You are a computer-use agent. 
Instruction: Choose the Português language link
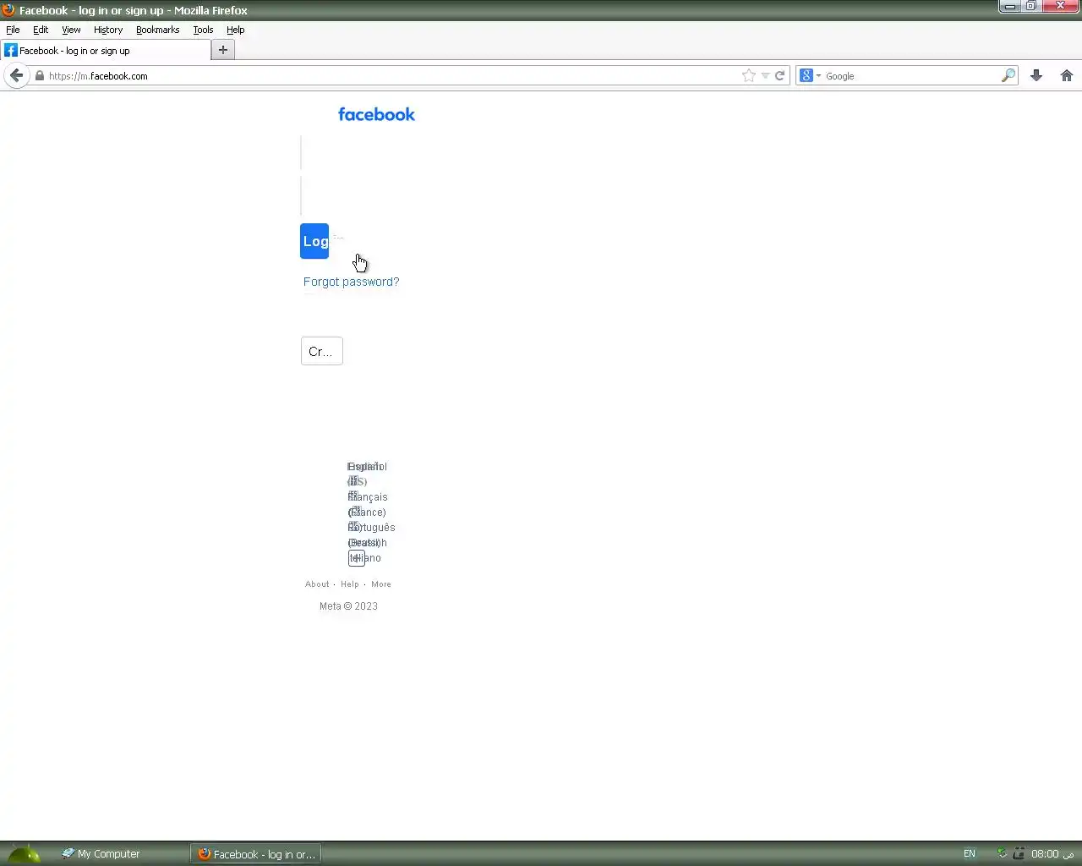(x=371, y=528)
